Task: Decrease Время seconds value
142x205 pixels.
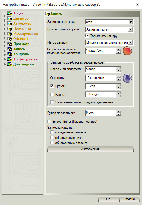Action: 119,88
